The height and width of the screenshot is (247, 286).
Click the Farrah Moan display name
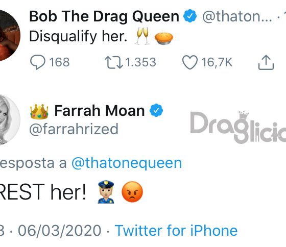100,111
